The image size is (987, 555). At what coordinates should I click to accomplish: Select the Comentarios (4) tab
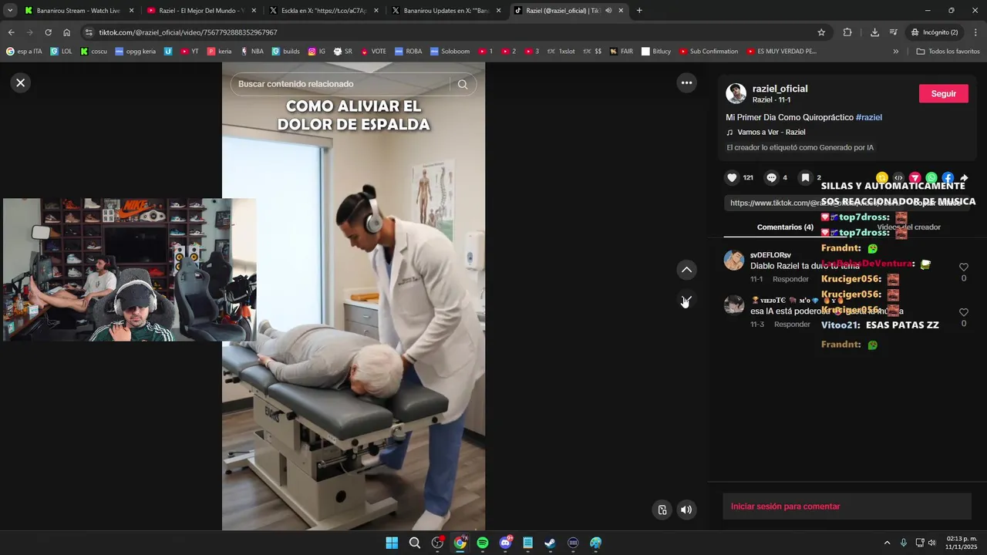(785, 227)
